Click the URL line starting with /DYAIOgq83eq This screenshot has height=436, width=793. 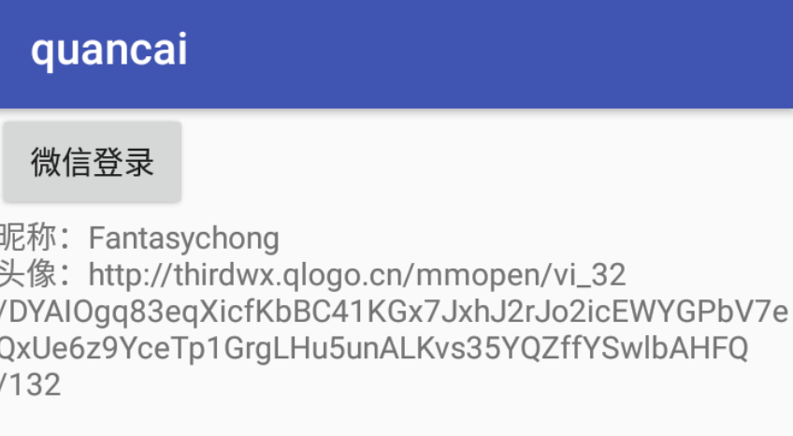[x=394, y=312]
